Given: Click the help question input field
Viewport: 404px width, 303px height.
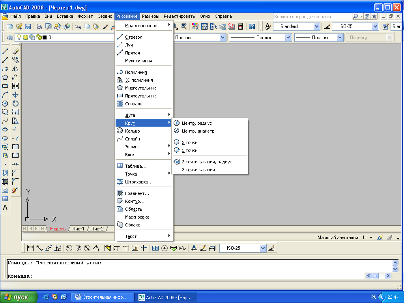Looking at the screenshot, I should coord(312,17).
